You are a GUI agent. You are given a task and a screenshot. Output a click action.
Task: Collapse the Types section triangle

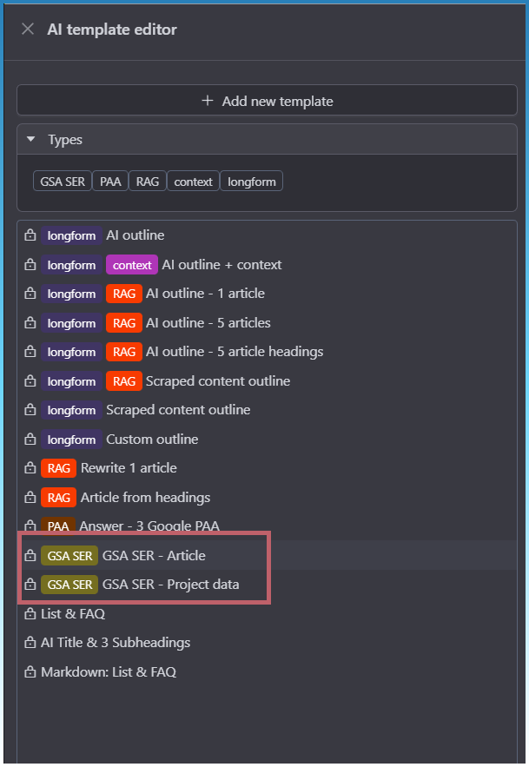(x=31, y=139)
